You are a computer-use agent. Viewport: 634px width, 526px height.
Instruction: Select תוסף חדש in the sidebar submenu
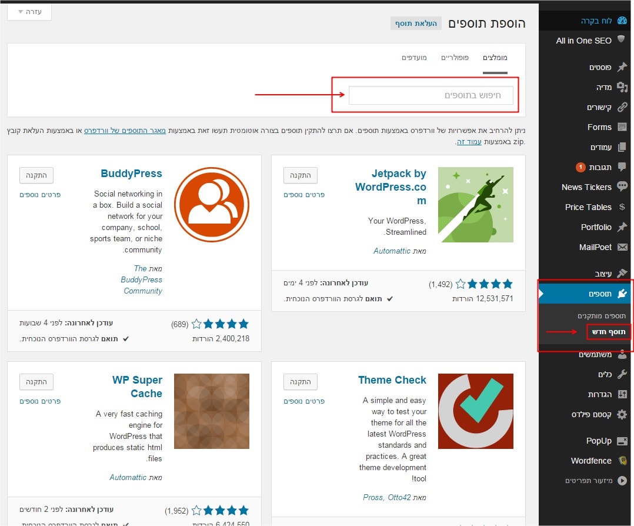(608, 332)
